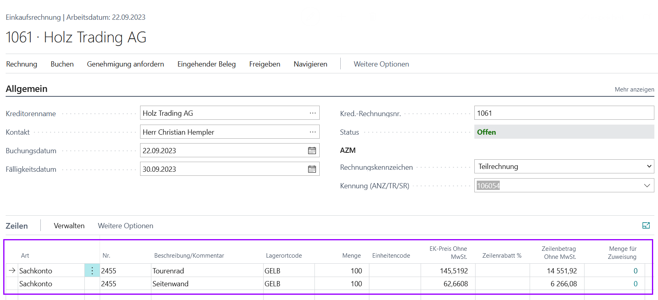The width and height of the screenshot is (658, 300).
Task: Click the Kred.-Rechnungsnr. field with 1061
Action: click(x=564, y=113)
